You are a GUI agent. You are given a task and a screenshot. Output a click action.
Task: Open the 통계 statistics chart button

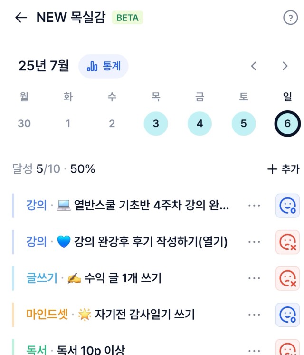point(104,66)
